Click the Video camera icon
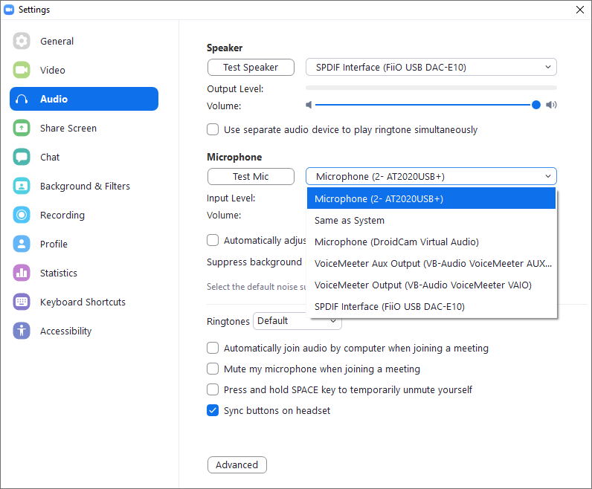Image resolution: width=592 pixels, height=489 pixels. tap(22, 70)
